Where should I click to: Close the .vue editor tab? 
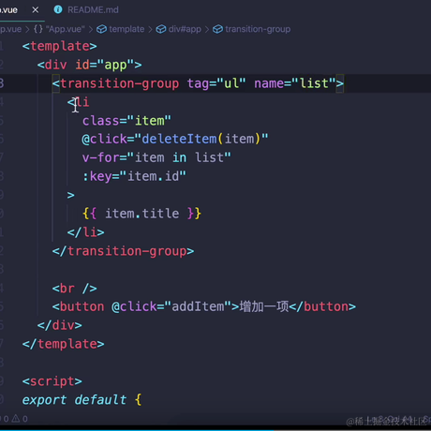(x=36, y=10)
